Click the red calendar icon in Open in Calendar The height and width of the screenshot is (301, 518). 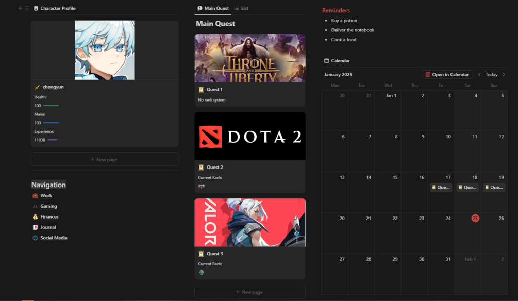pos(428,75)
